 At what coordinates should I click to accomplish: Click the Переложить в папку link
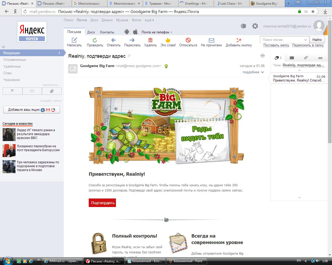pyautogui.click(x=308, y=45)
